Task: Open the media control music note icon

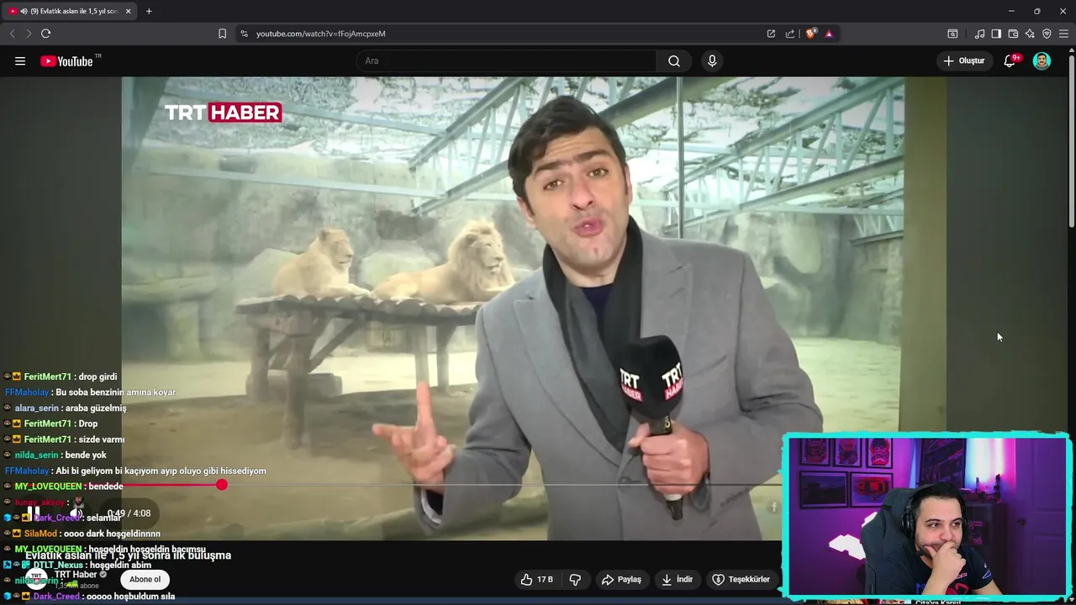Action: 979,34
